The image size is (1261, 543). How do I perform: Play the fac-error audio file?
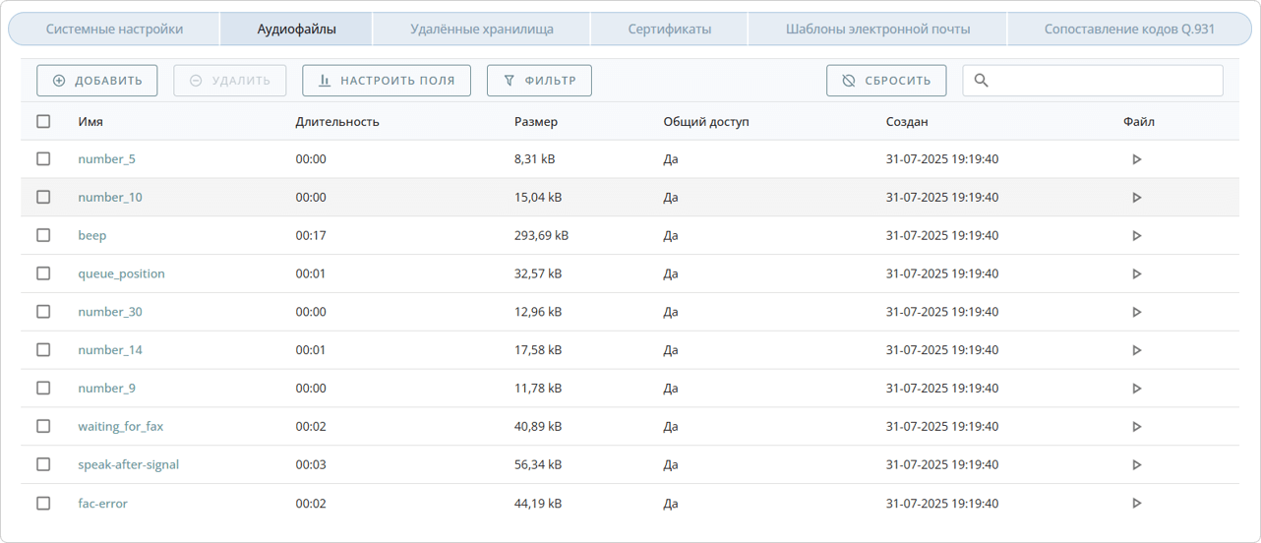[x=1136, y=504]
